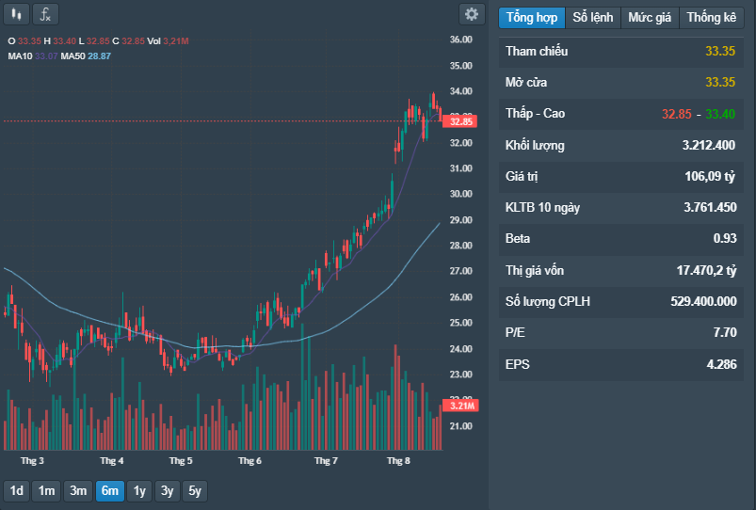This screenshot has width=756, height=510.
Task: Select the 3m timeframe button
Action: (78, 491)
